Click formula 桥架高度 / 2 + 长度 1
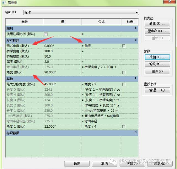The width and height of the screenshot is (177, 169). tap(101, 67)
